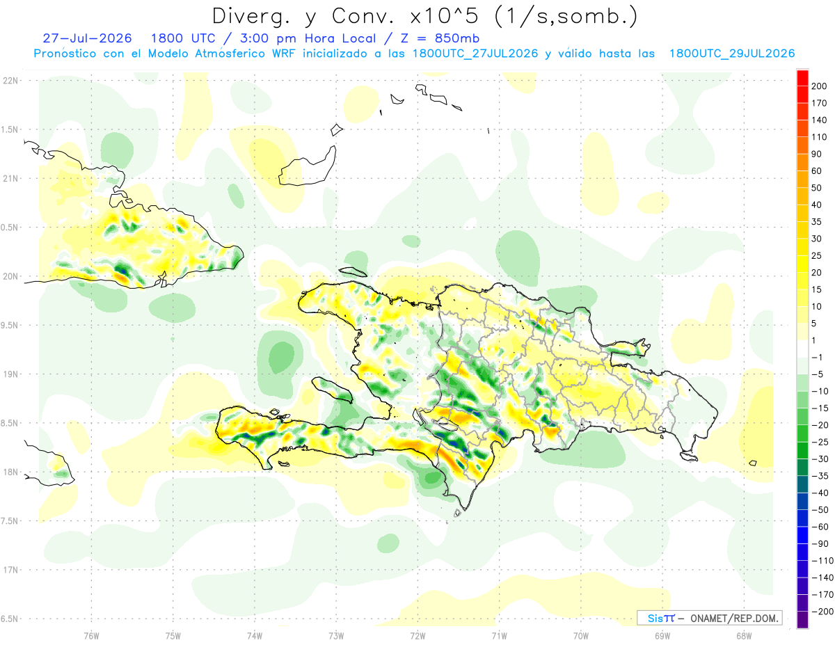Click the '6.5N' latitude axis label
This screenshot has width=835, height=645.
(10, 619)
